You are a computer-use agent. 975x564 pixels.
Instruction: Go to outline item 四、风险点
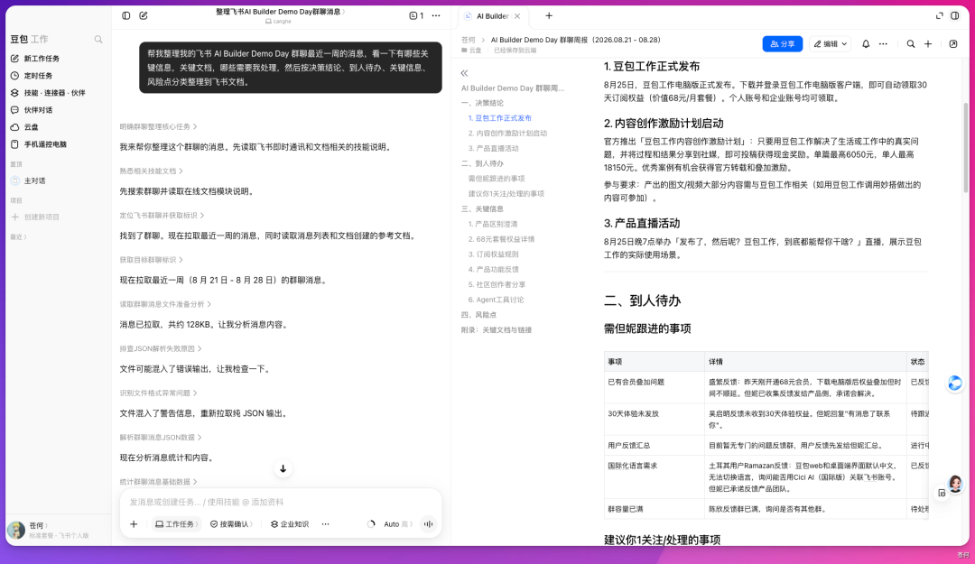tap(478, 315)
